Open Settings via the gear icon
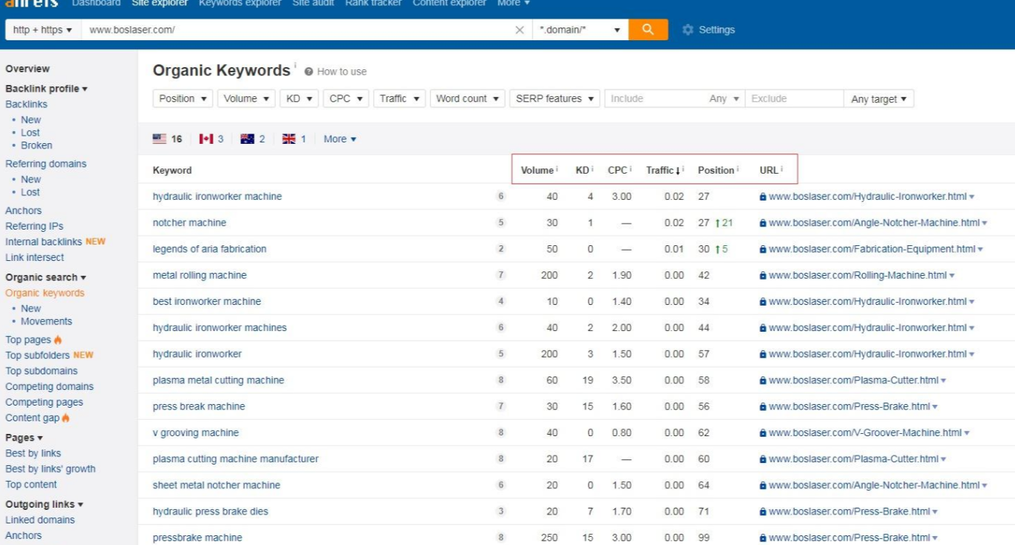Screen dimensions: 1015x545 pyautogui.click(x=688, y=30)
